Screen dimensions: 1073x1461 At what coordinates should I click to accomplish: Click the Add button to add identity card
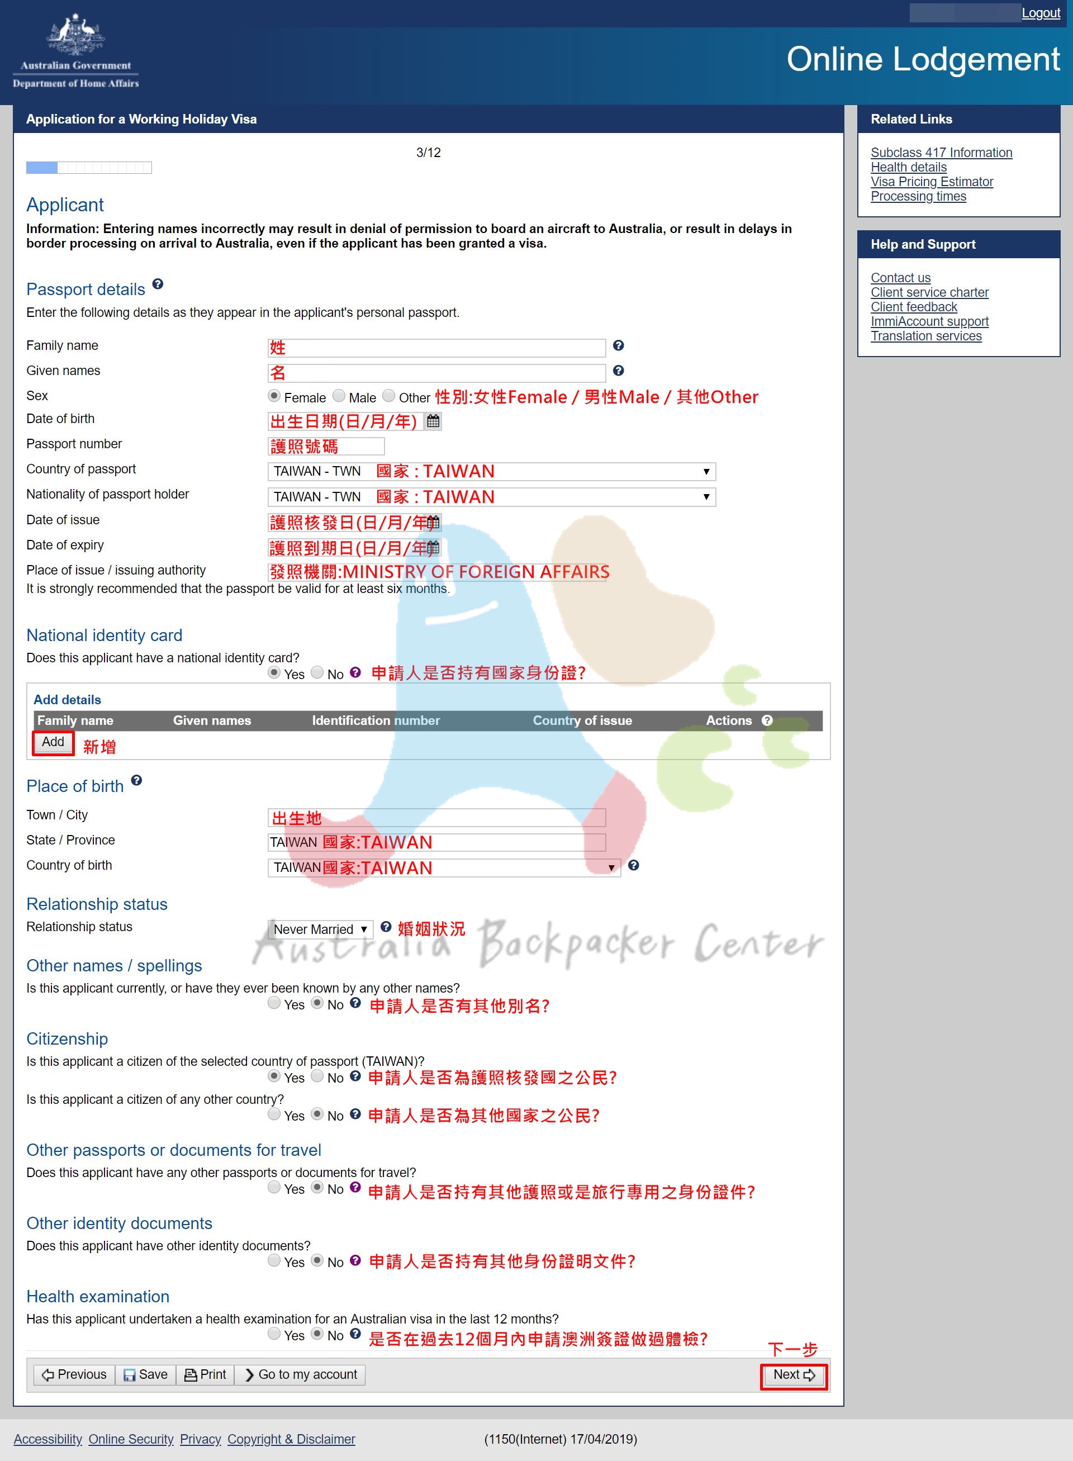click(x=54, y=742)
